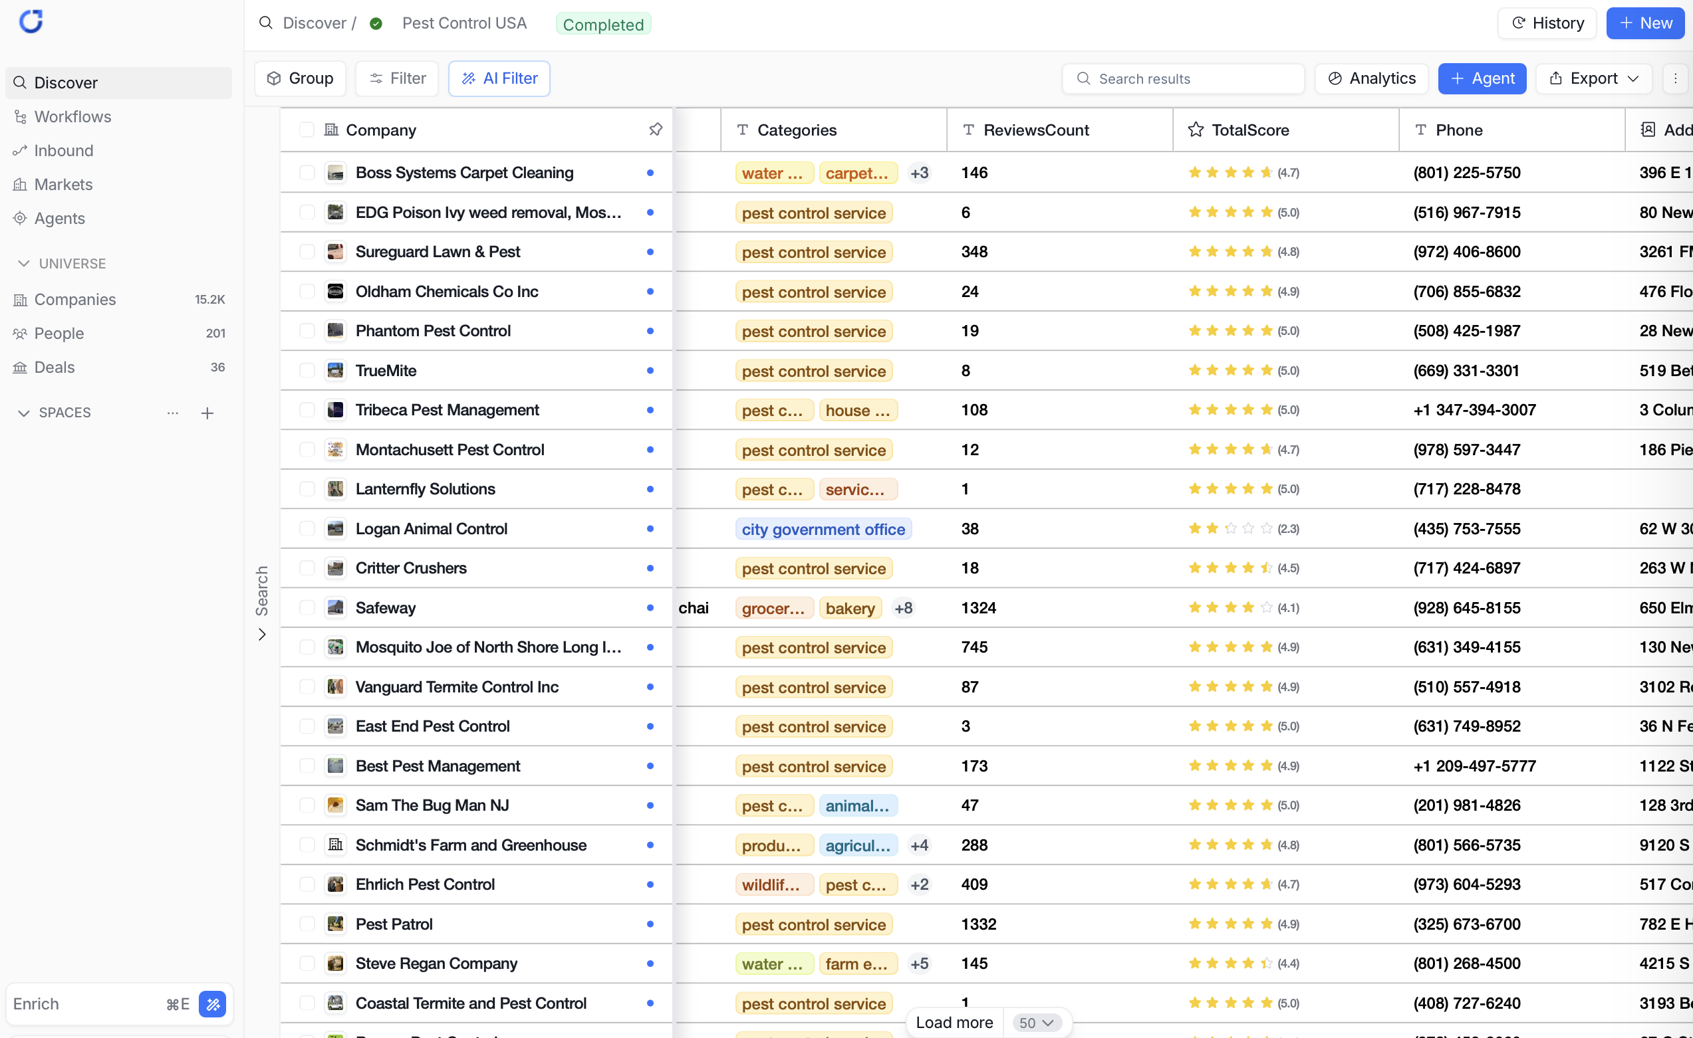Click the Enrich magic wand icon

pos(212,1003)
